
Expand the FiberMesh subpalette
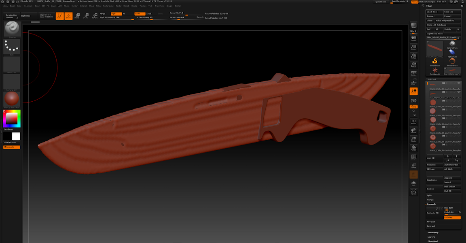click(x=433, y=241)
